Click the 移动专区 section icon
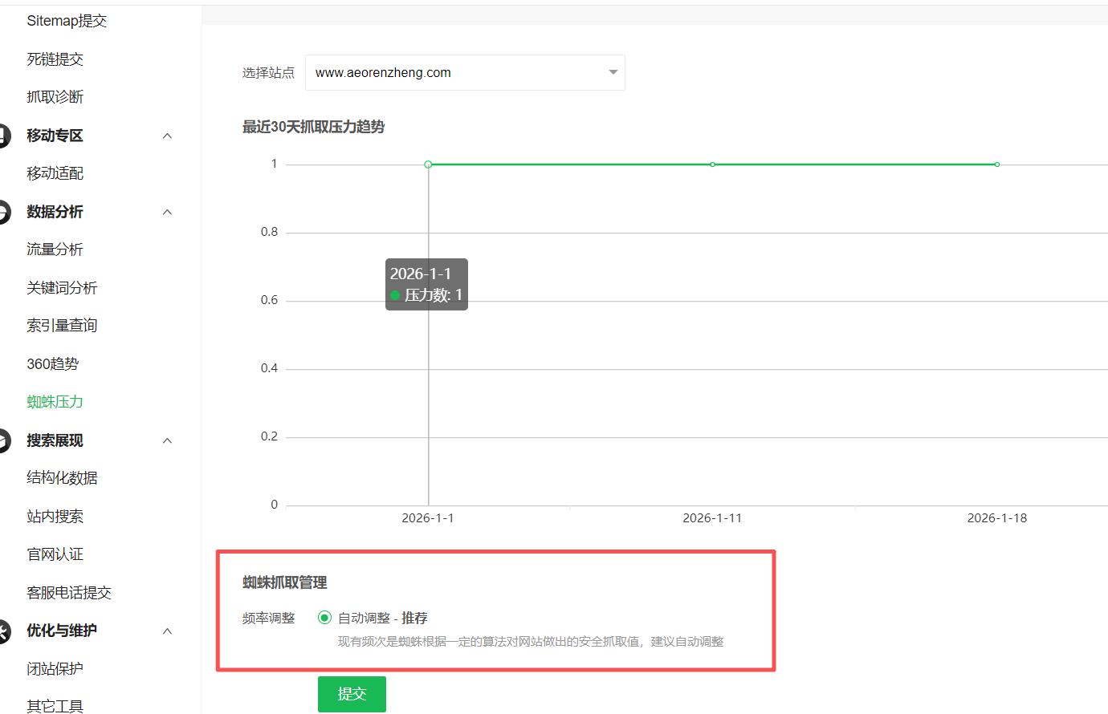Screen dimensions: 1108x714 [4, 136]
